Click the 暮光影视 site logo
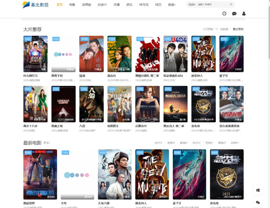 click(x=35, y=4)
